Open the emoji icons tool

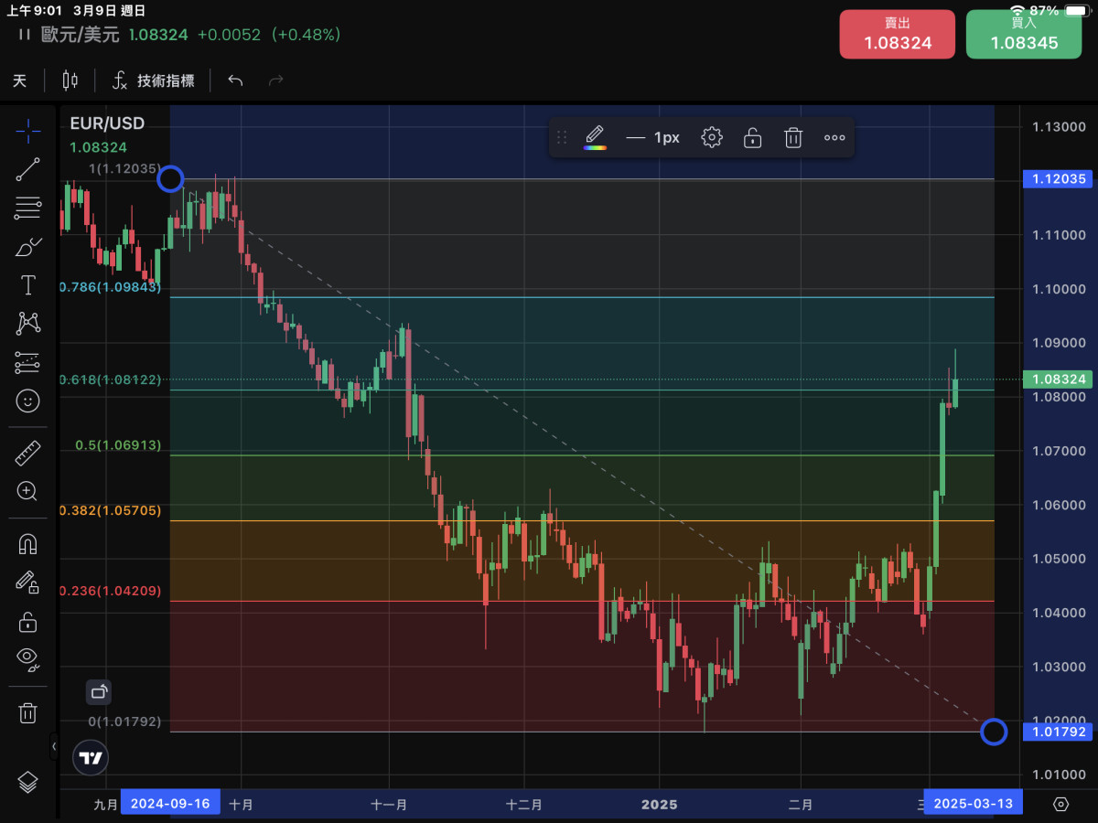pos(27,401)
